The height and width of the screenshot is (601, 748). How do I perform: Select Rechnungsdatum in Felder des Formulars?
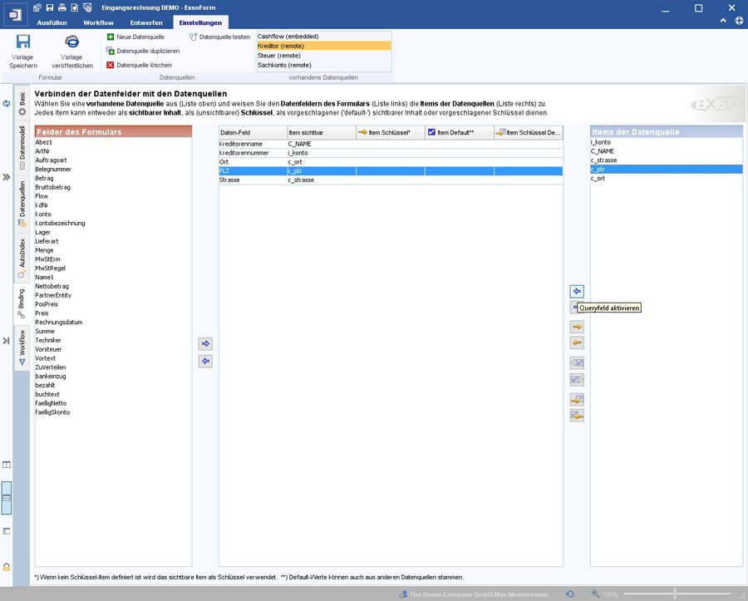tap(58, 323)
